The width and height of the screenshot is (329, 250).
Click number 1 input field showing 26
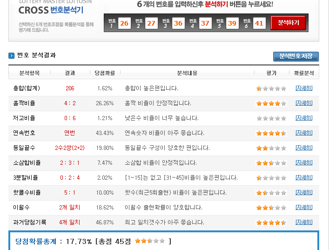coord(124,23)
